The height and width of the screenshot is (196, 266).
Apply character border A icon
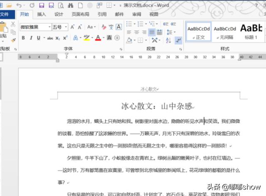(x=119, y=27)
